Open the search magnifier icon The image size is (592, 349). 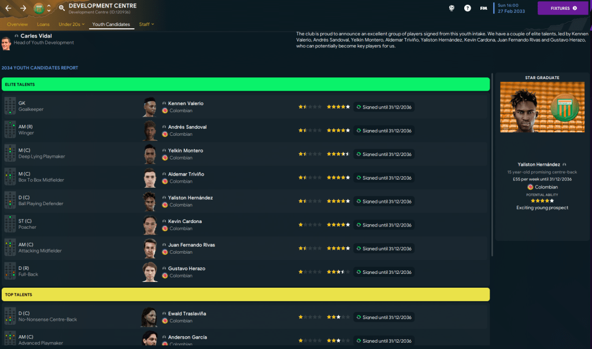(x=62, y=8)
